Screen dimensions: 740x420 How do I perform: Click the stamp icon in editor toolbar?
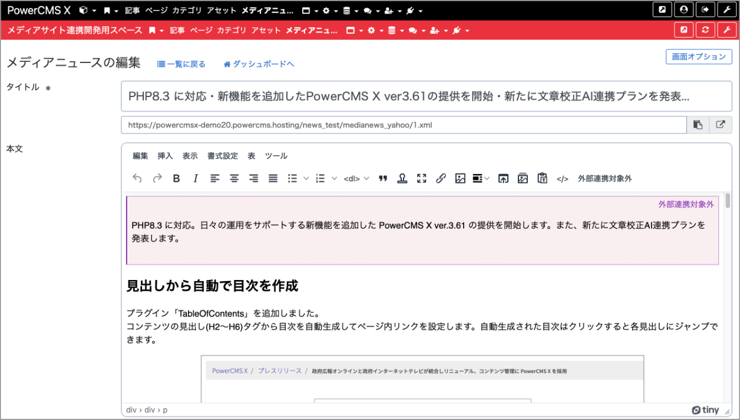tap(402, 178)
